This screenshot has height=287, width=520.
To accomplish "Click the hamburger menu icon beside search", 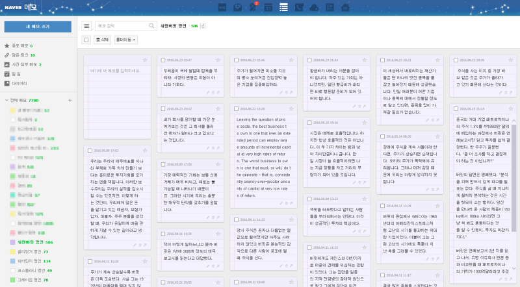I will 87,26.
